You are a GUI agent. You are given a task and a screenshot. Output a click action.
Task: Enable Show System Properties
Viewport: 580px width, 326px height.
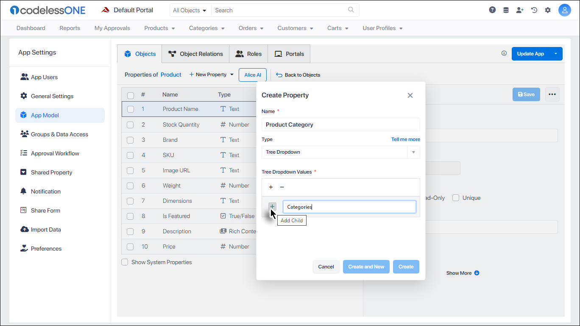[x=125, y=262]
